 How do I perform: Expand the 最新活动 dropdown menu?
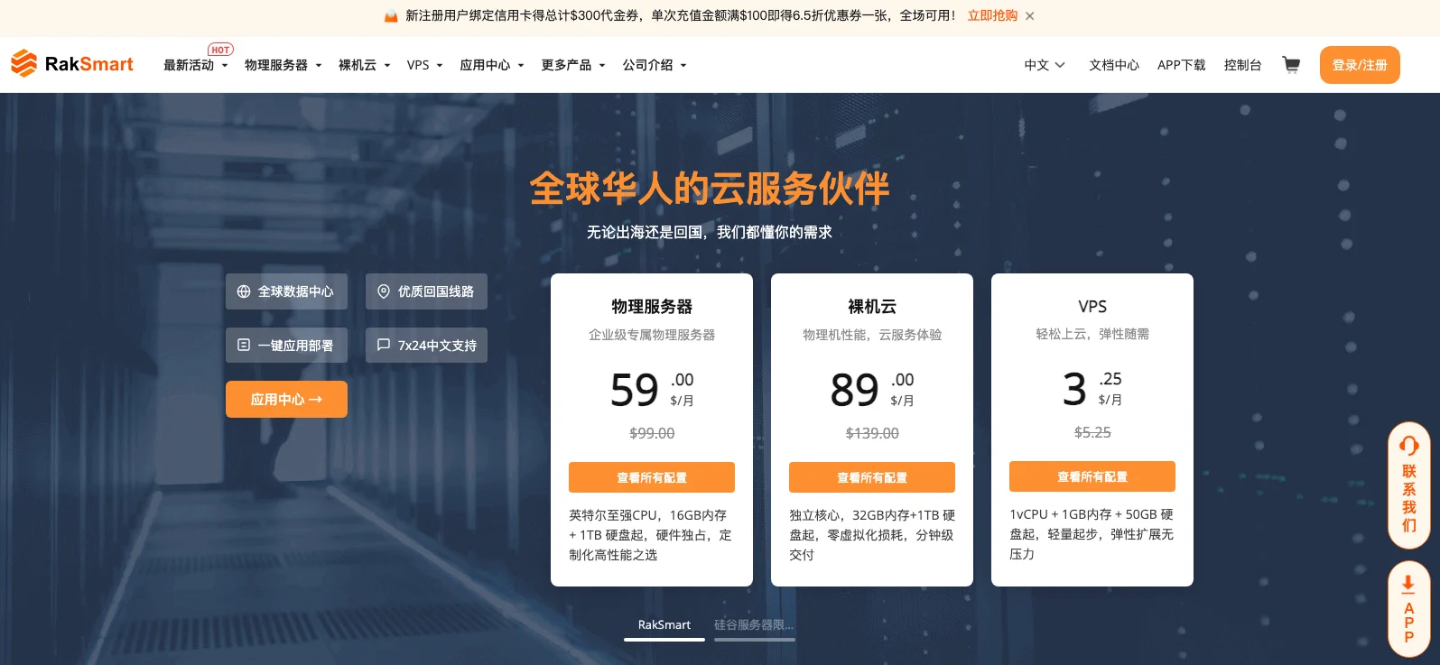tap(195, 65)
